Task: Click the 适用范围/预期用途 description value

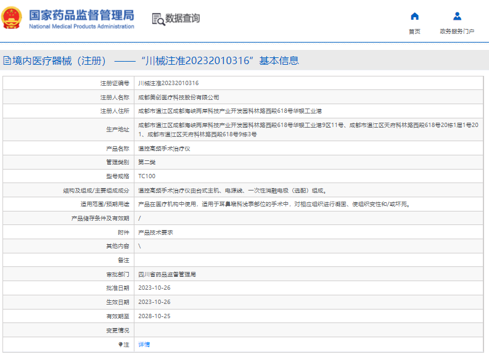Action: (x=274, y=204)
